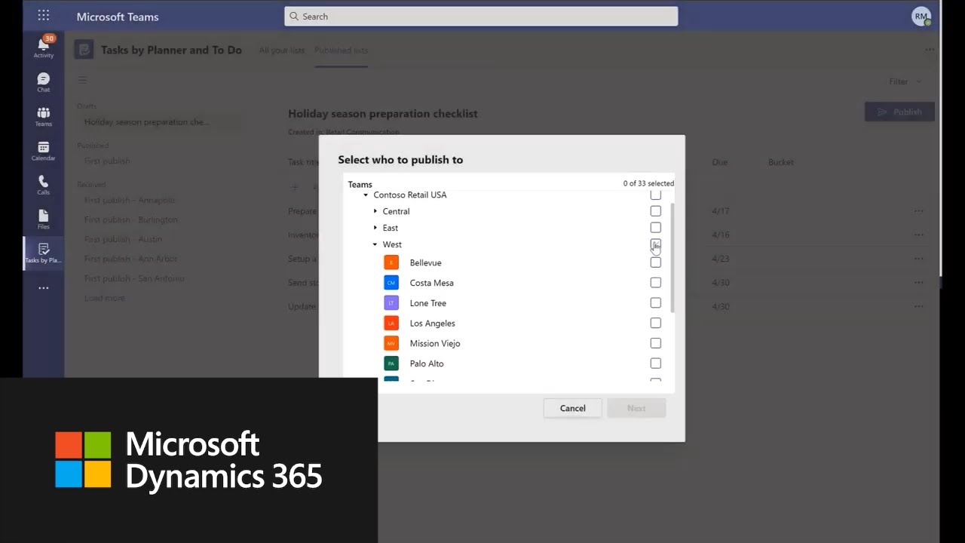Viewport: 965px width, 543px height.
Task: Check the West region checkbox
Action: click(x=655, y=244)
